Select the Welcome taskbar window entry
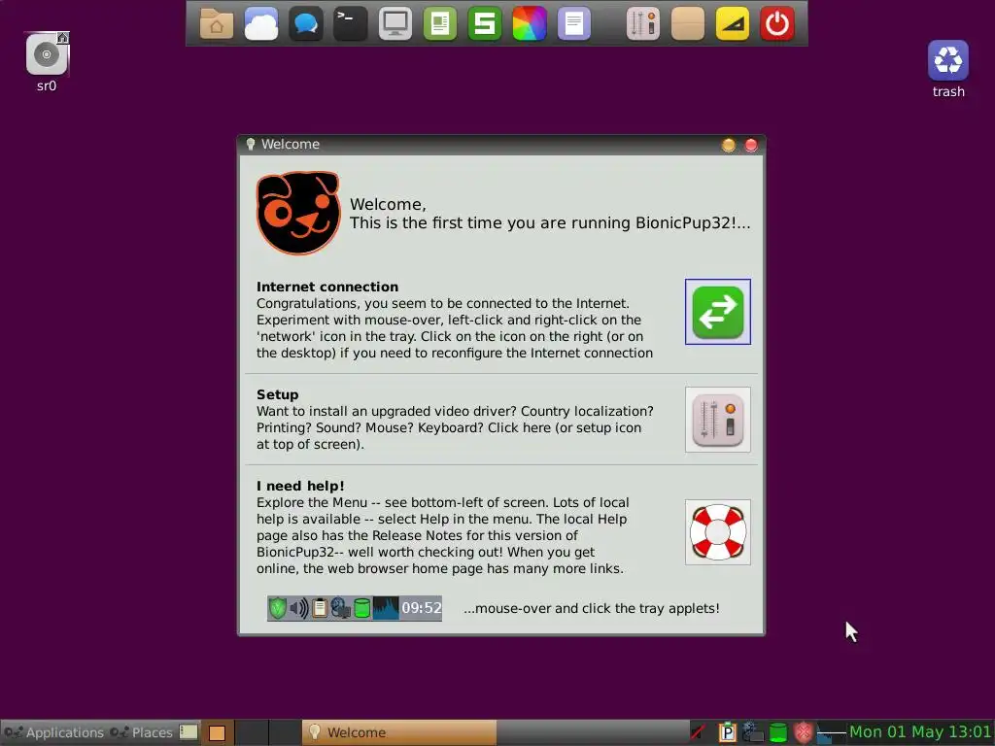This screenshot has height=746, width=995. point(398,732)
